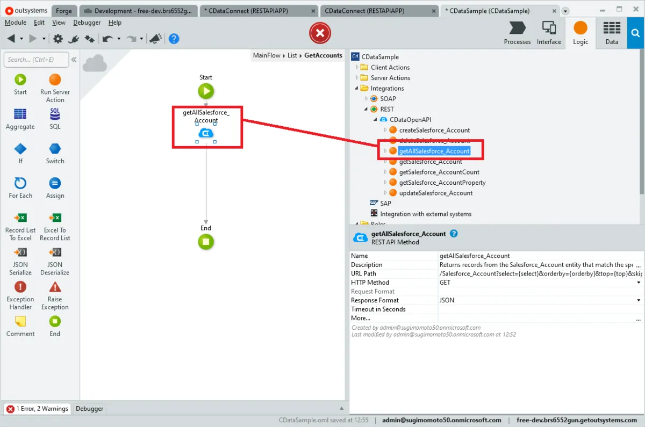Open the HTTP Method dropdown
Screen dimensions: 645x427
pyautogui.click(x=639, y=283)
